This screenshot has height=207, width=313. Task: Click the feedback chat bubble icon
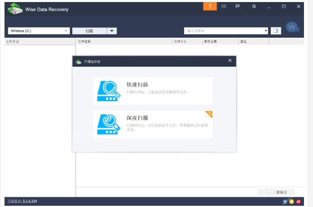pos(238,7)
